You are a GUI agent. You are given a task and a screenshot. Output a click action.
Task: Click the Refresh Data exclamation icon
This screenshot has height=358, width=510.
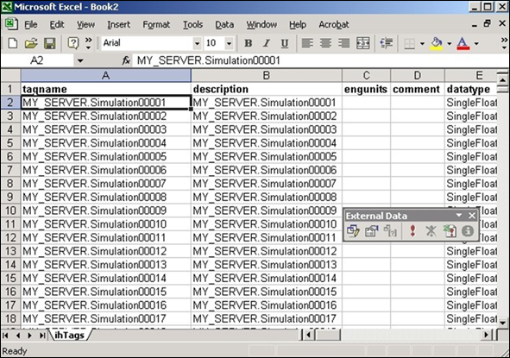[x=412, y=231]
